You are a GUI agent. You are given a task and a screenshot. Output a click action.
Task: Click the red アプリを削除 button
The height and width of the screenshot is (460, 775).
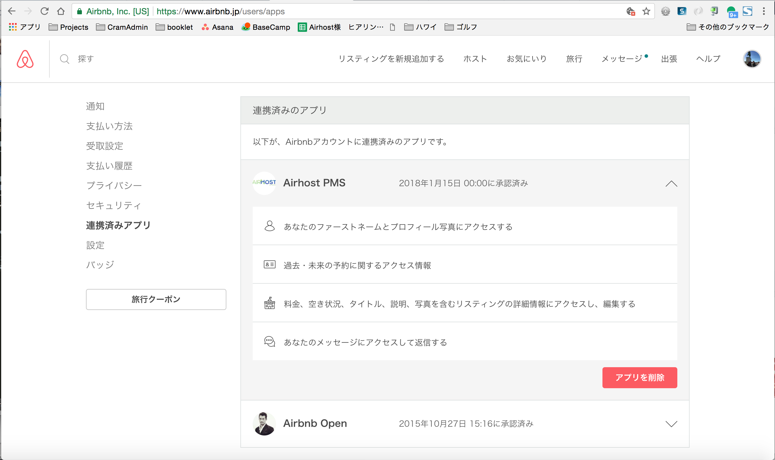tap(639, 377)
